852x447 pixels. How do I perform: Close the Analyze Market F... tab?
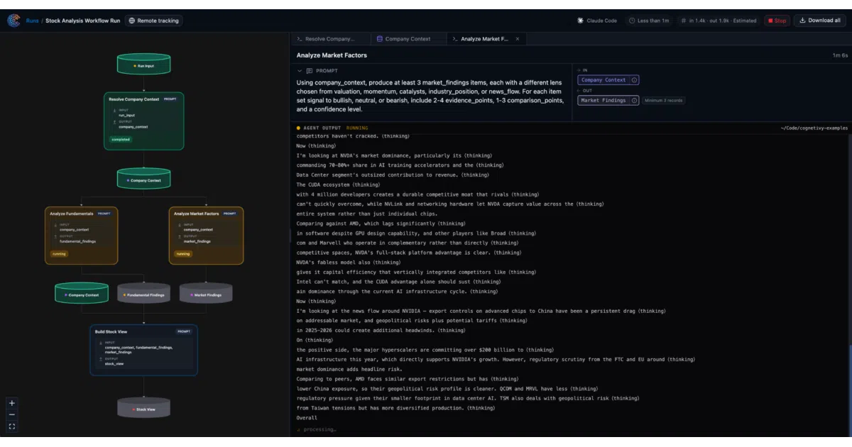coord(518,39)
